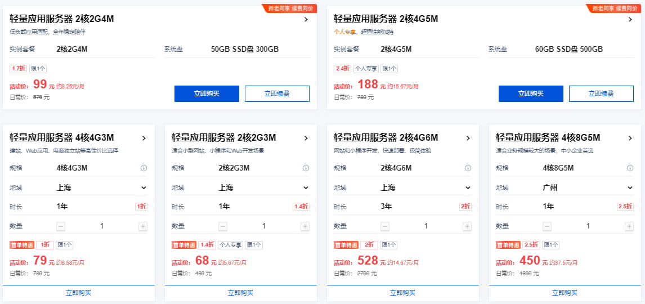Click info icon beside 2核4G6M spec
Image resolution: width=645 pixels, height=304 pixels.
click(x=468, y=168)
